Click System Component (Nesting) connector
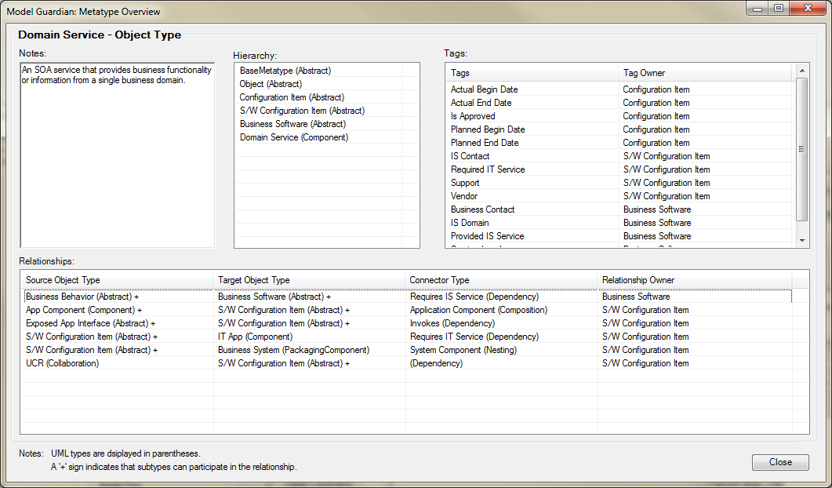This screenshot has width=832, height=488. (463, 350)
